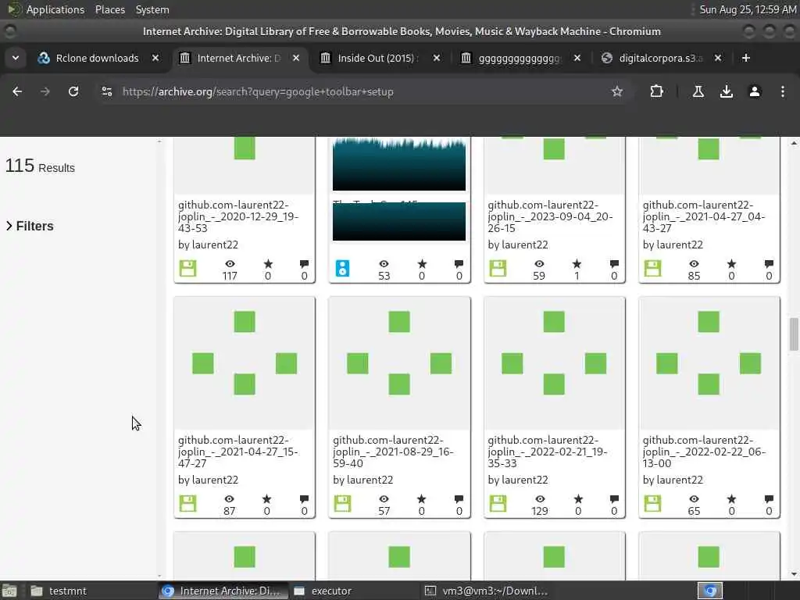800x600 pixels.
Task: Click the thumbnail of 2022-02-21_19-35-33 joplin item
Action: click(555, 363)
